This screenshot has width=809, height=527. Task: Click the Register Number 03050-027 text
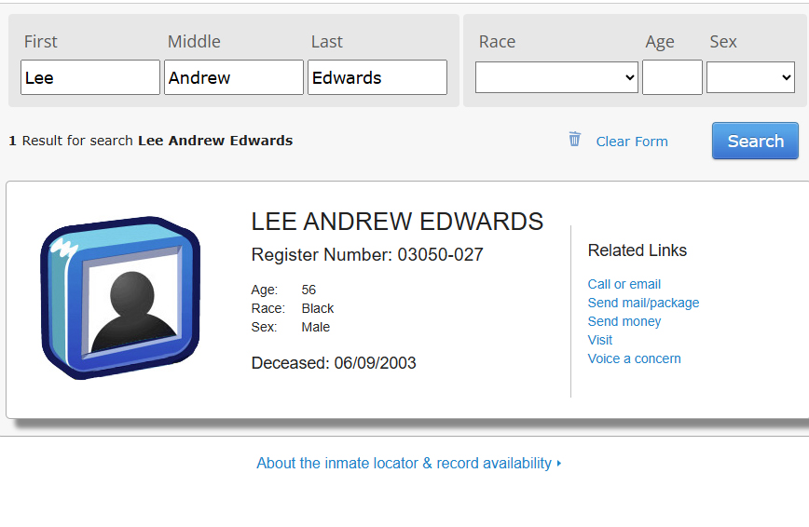(x=367, y=255)
